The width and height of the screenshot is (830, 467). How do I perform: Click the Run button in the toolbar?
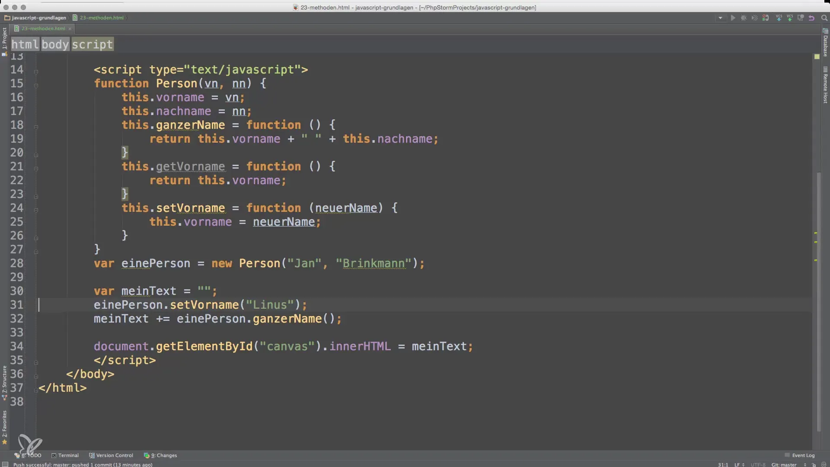click(733, 18)
